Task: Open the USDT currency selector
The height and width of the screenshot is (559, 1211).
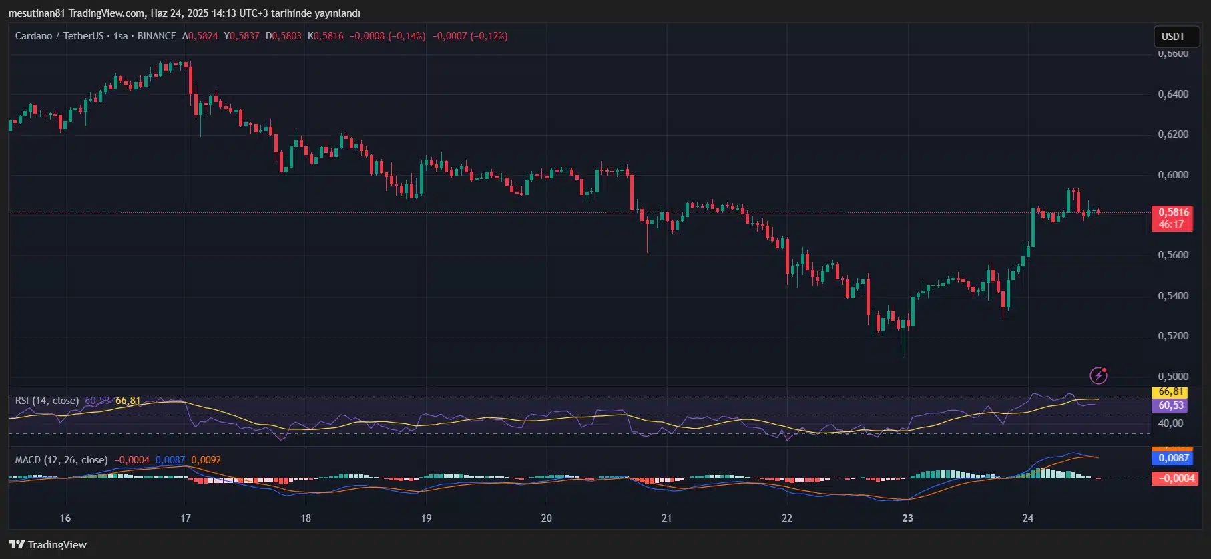Action: [x=1173, y=37]
